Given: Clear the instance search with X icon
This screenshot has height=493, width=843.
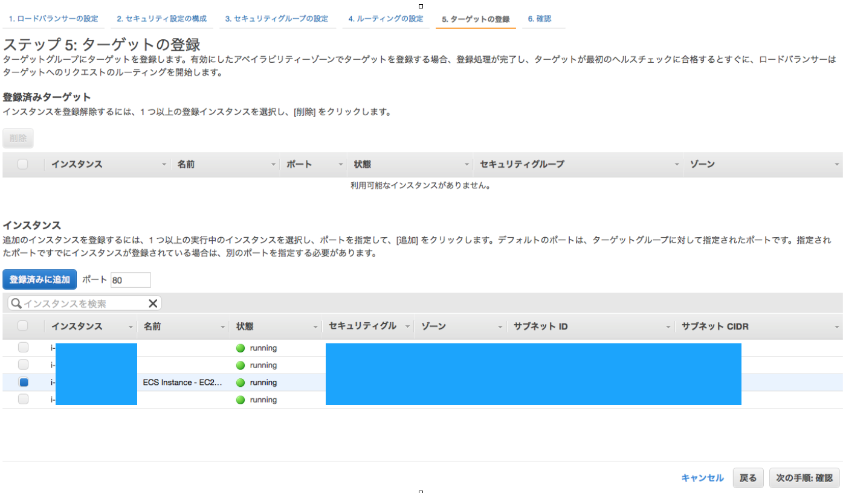Looking at the screenshot, I should click(x=153, y=303).
